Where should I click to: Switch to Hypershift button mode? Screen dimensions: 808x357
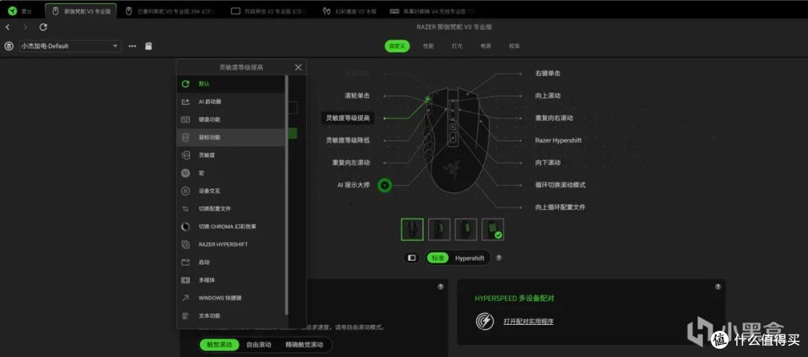469,258
